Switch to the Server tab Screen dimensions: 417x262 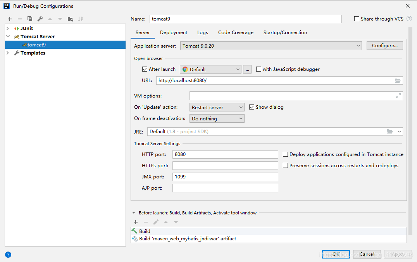coord(143,33)
